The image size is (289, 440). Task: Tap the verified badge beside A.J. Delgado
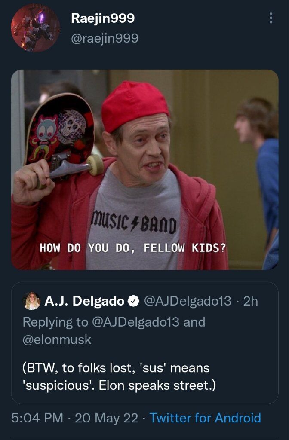pos(133,301)
